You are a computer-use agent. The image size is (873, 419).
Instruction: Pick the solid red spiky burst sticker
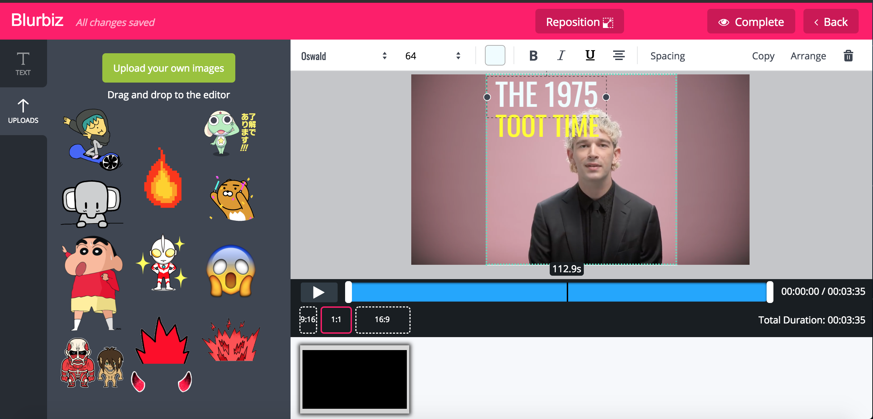[162, 341]
